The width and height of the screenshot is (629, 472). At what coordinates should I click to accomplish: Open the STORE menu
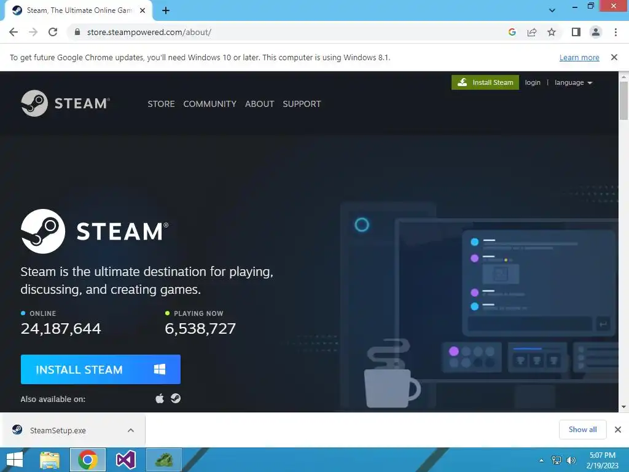[161, 104]
